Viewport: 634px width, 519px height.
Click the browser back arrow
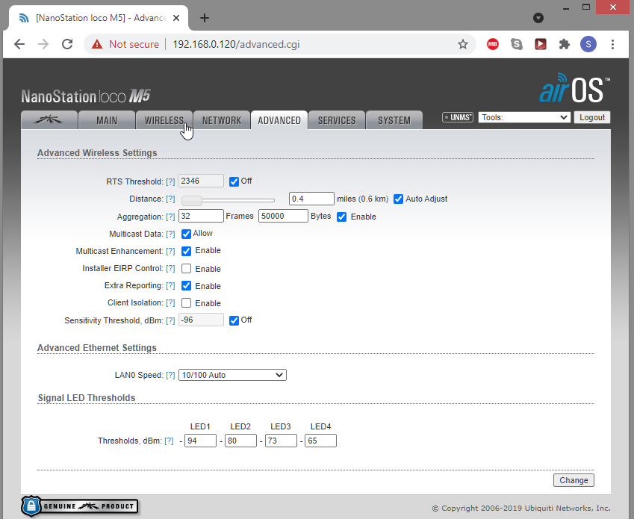pos(19,44)
